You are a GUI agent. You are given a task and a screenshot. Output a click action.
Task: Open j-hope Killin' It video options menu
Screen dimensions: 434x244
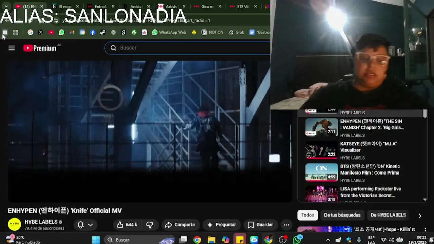click(425, 230)
